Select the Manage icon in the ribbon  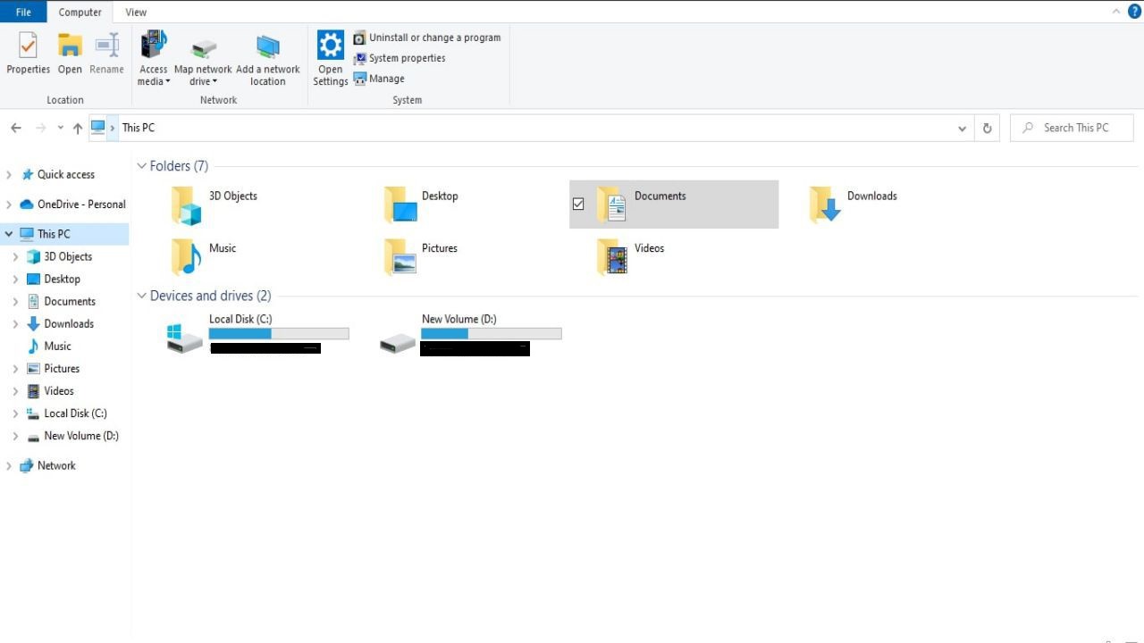click(379, 79)
